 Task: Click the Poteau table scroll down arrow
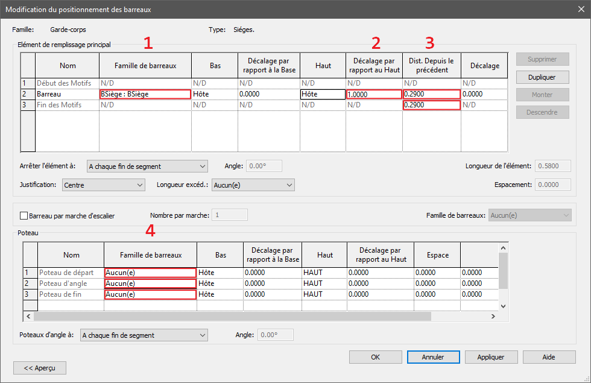[504, 306]
